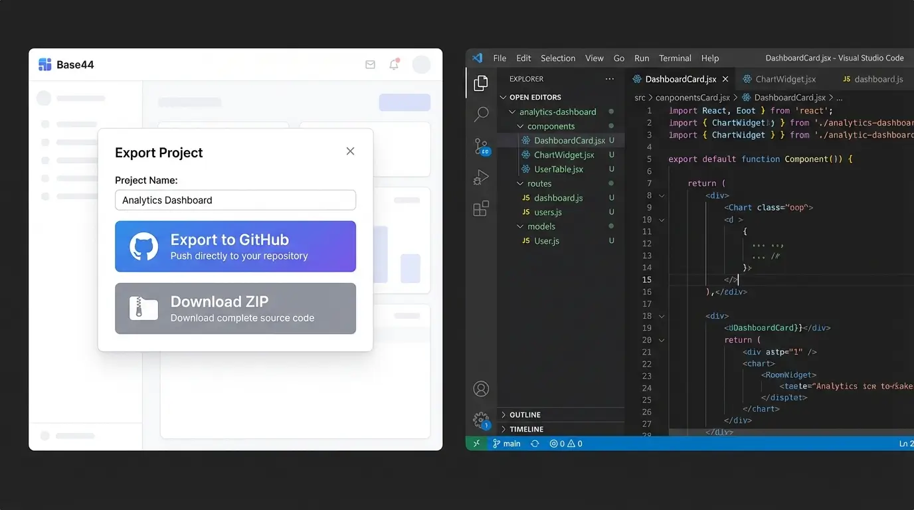Click the Settings gear in VS Code

[x=481, y=420]
